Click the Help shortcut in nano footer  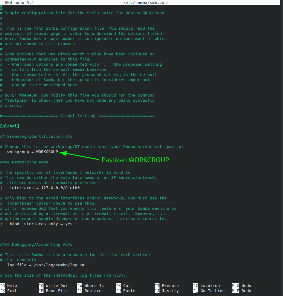coord(12,285)
